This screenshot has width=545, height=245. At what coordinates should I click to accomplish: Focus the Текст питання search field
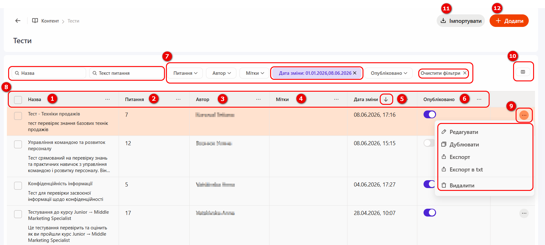(126, 73)
